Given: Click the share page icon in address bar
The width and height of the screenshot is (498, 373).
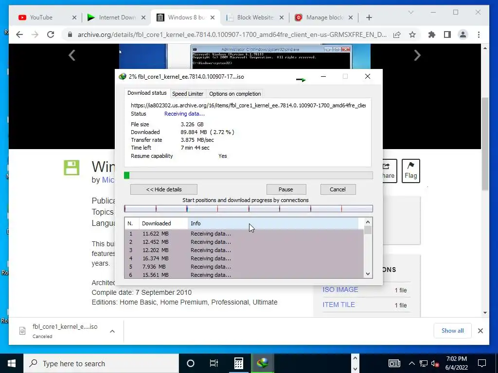Looking at the screenshot, I should 397,34.
